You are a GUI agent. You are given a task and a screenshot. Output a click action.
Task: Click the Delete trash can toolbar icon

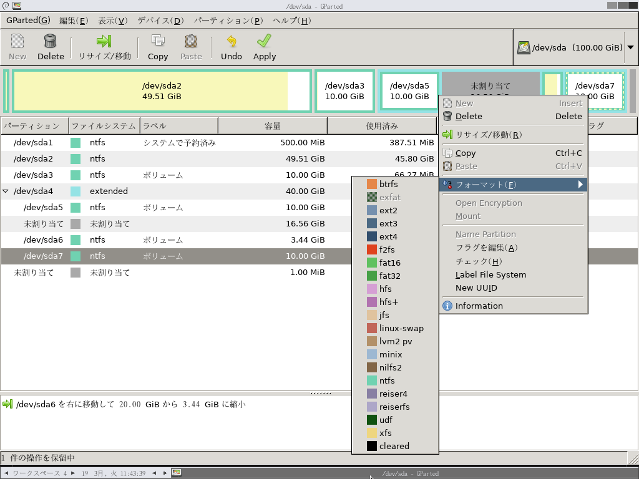click(50, 41)
